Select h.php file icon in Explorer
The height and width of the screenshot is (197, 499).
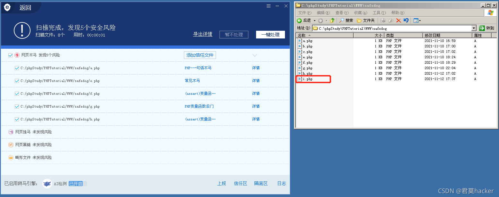pyautogui.click(x=300, y=74)
